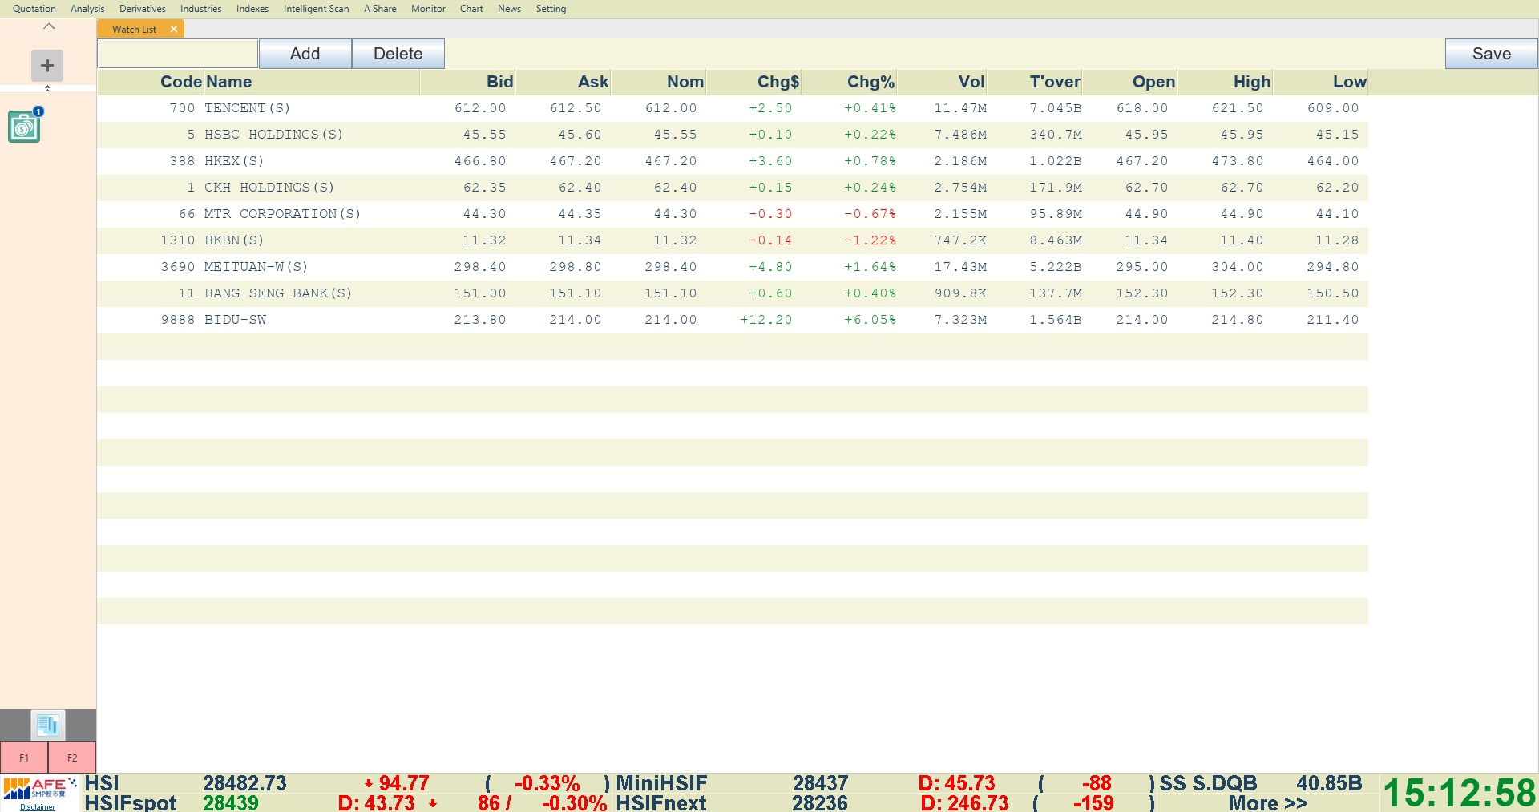Open the layout pages icon above F1
Viewport: 1539px width, 812px height.
(48, 725)
